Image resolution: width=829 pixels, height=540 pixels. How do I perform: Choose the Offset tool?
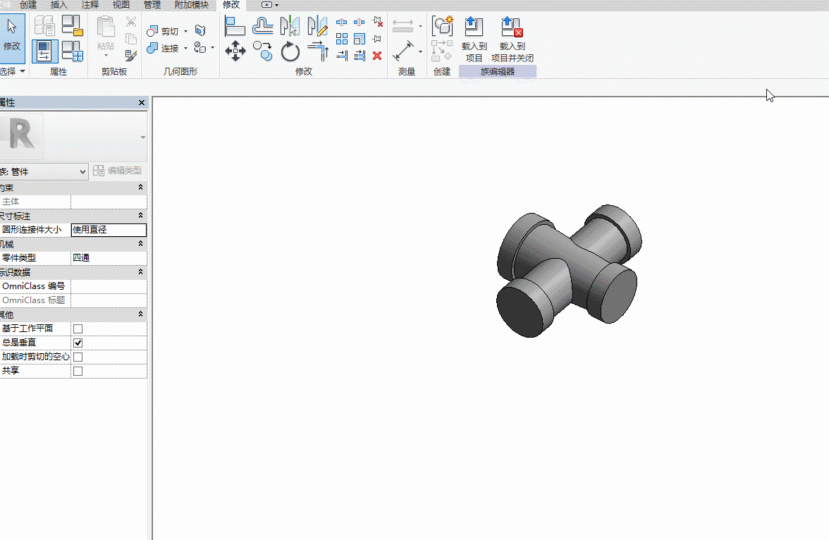click(x=263, y=25)
